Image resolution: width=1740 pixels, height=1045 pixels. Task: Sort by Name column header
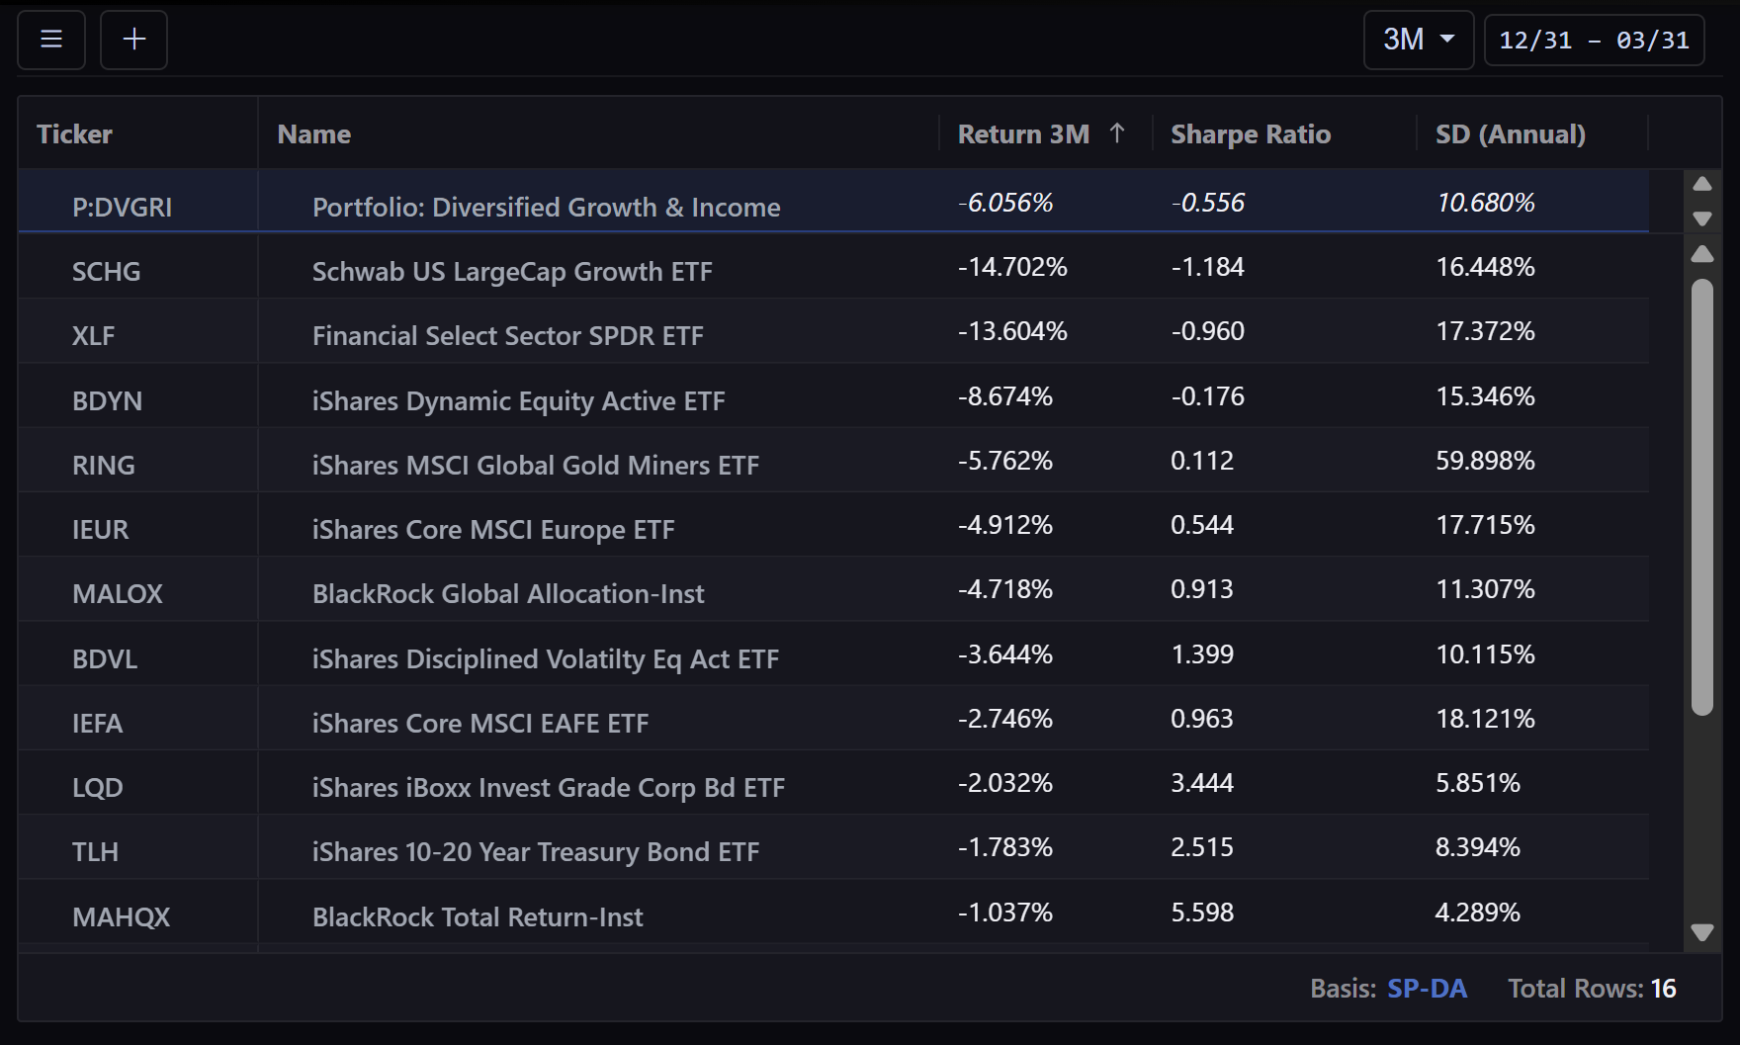pyautogui.click(x=314, y=133)
